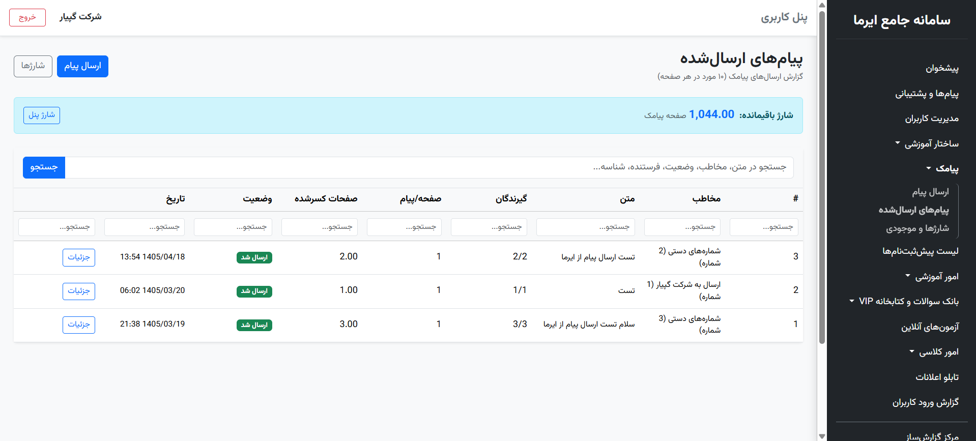Expand امور آموزشی sidebar menu

pyautogui.click(x=932, y=277)
